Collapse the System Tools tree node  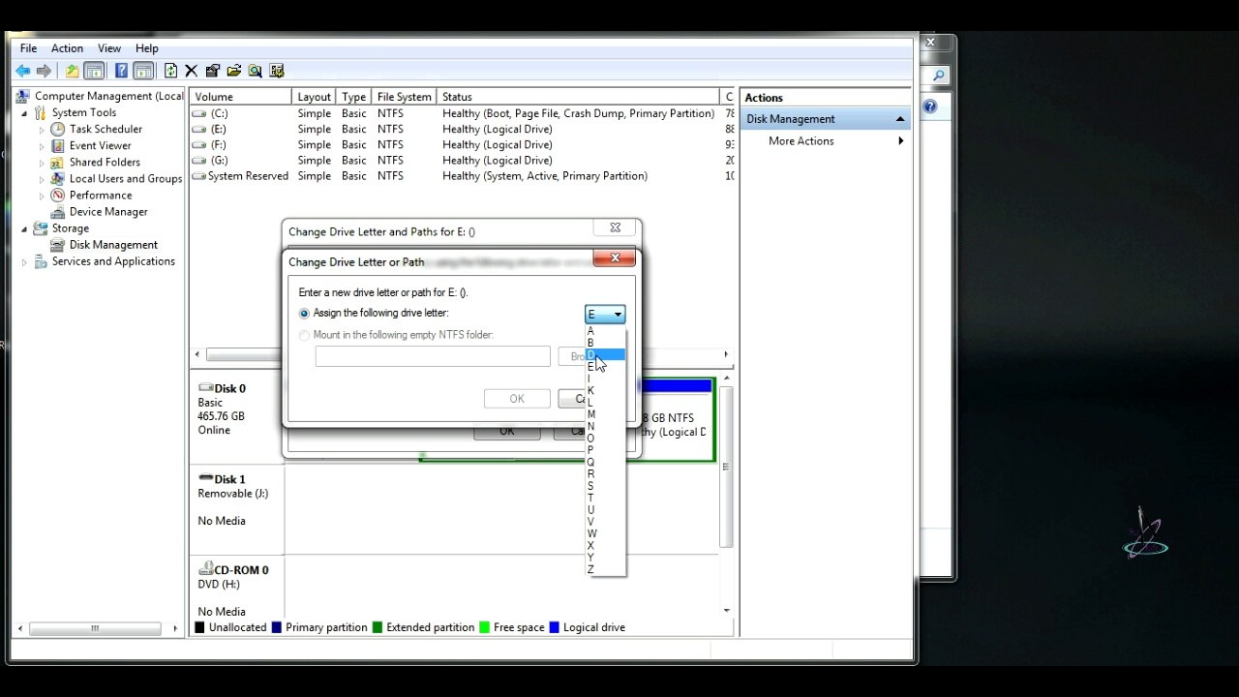[25, 113]
